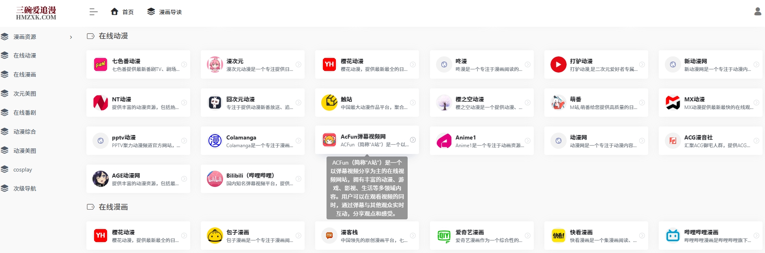Open the 快看漫画 title link
Screen dimensions: 765x253
[581, 232]
